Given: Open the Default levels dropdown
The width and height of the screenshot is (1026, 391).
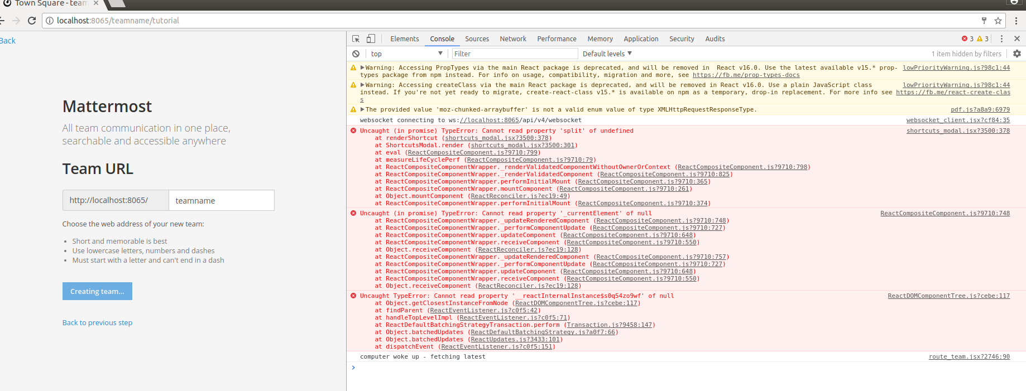Looking at the screenshot, I should [x=607, y=54].
